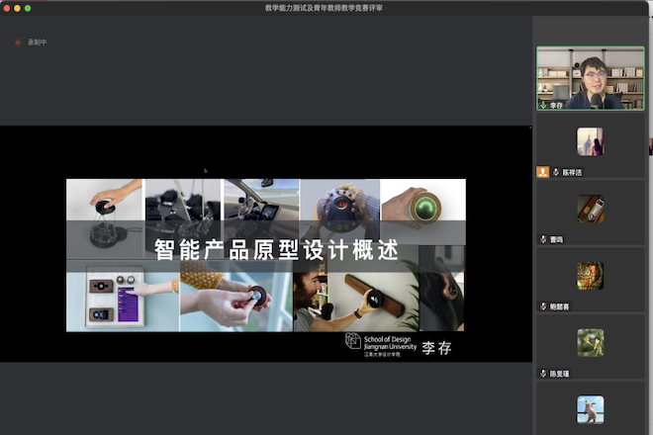The height and width of the screenshot is (435, 653).
Task: Click the microphone icon beside 李存
Action: (x=543, y=104)
